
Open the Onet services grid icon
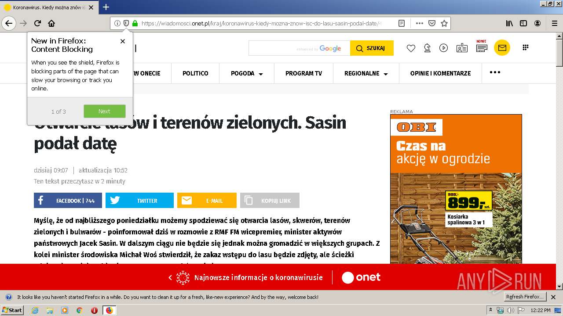tap(525, 47)
